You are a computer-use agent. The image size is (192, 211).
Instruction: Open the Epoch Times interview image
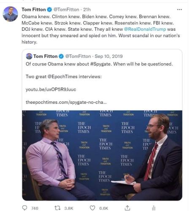102,155
